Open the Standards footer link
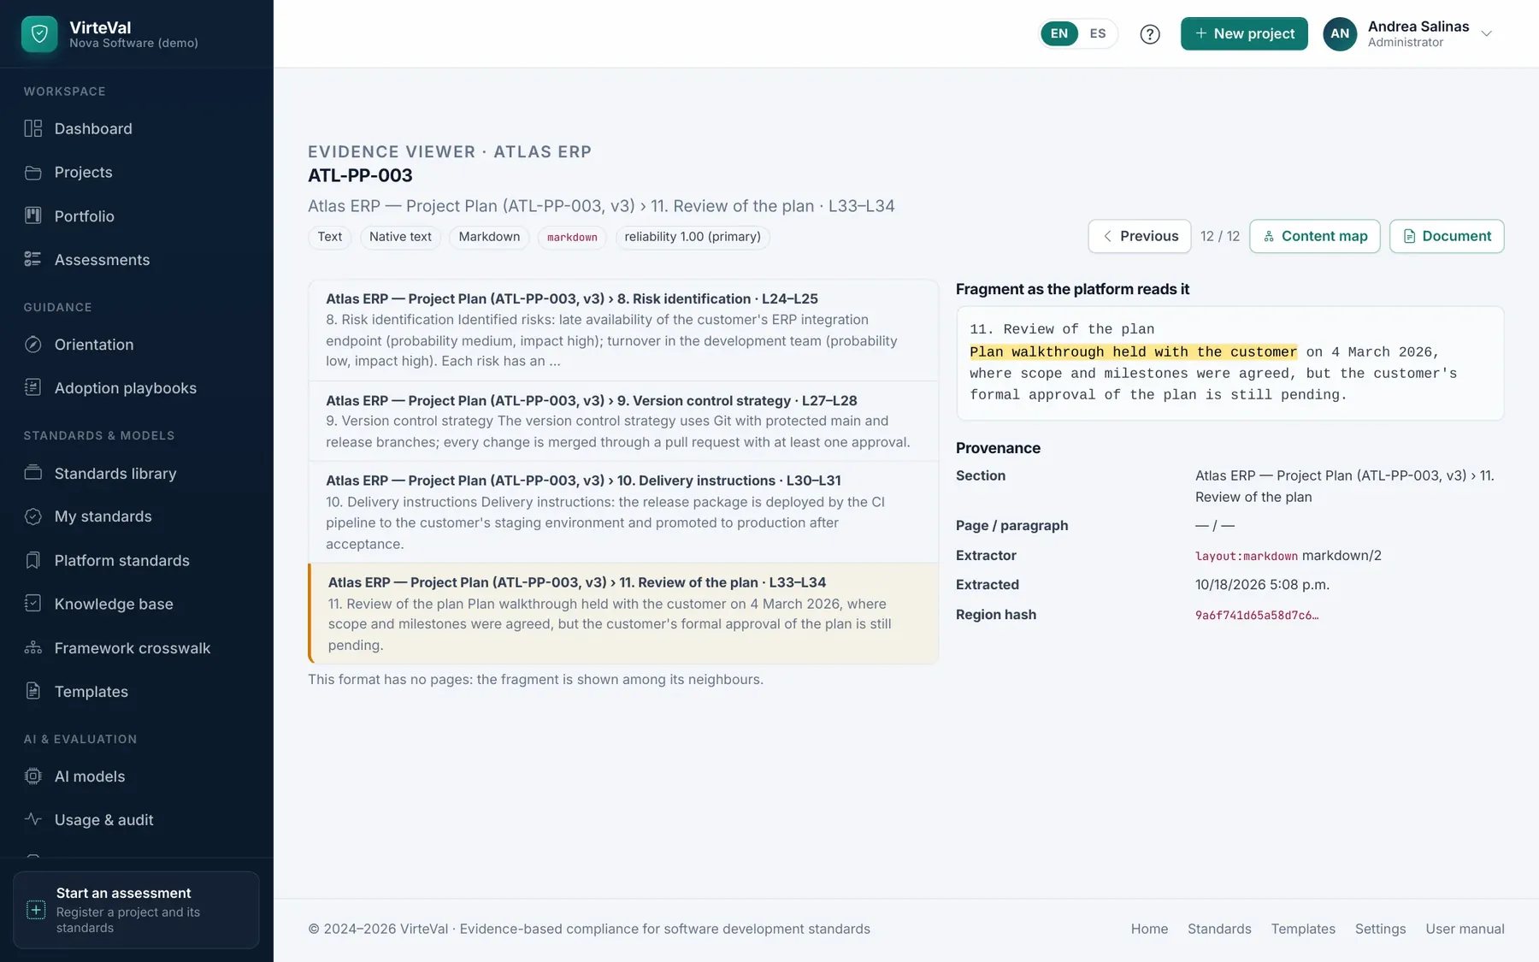 1219,929
